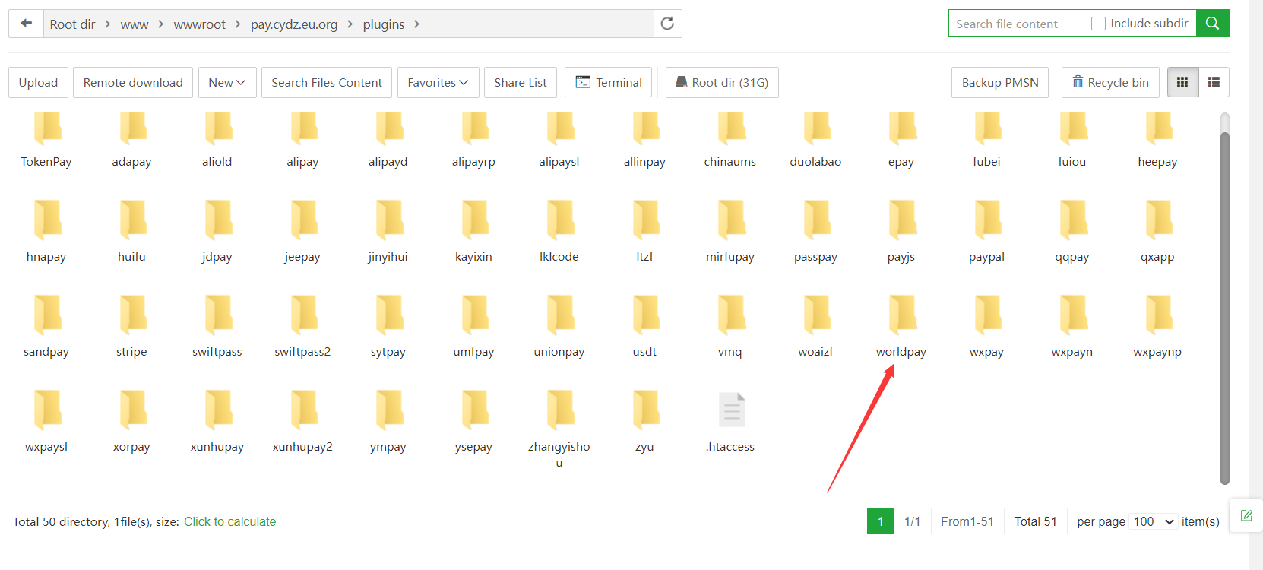This screenshot has height=570, width=1263.
Task: Launch the Terminal
Action: [x=609, y=82]
